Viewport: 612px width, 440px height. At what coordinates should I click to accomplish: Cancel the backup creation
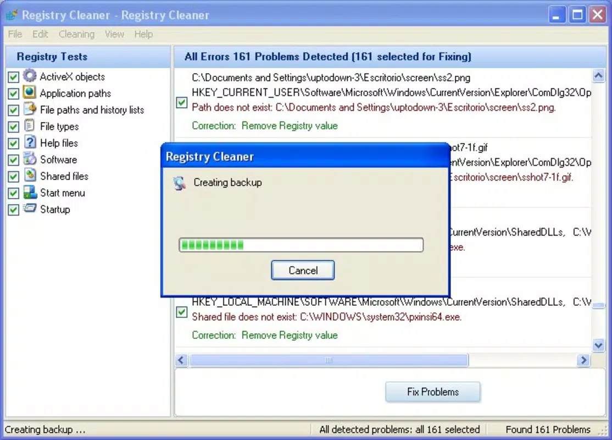point(303,271)
